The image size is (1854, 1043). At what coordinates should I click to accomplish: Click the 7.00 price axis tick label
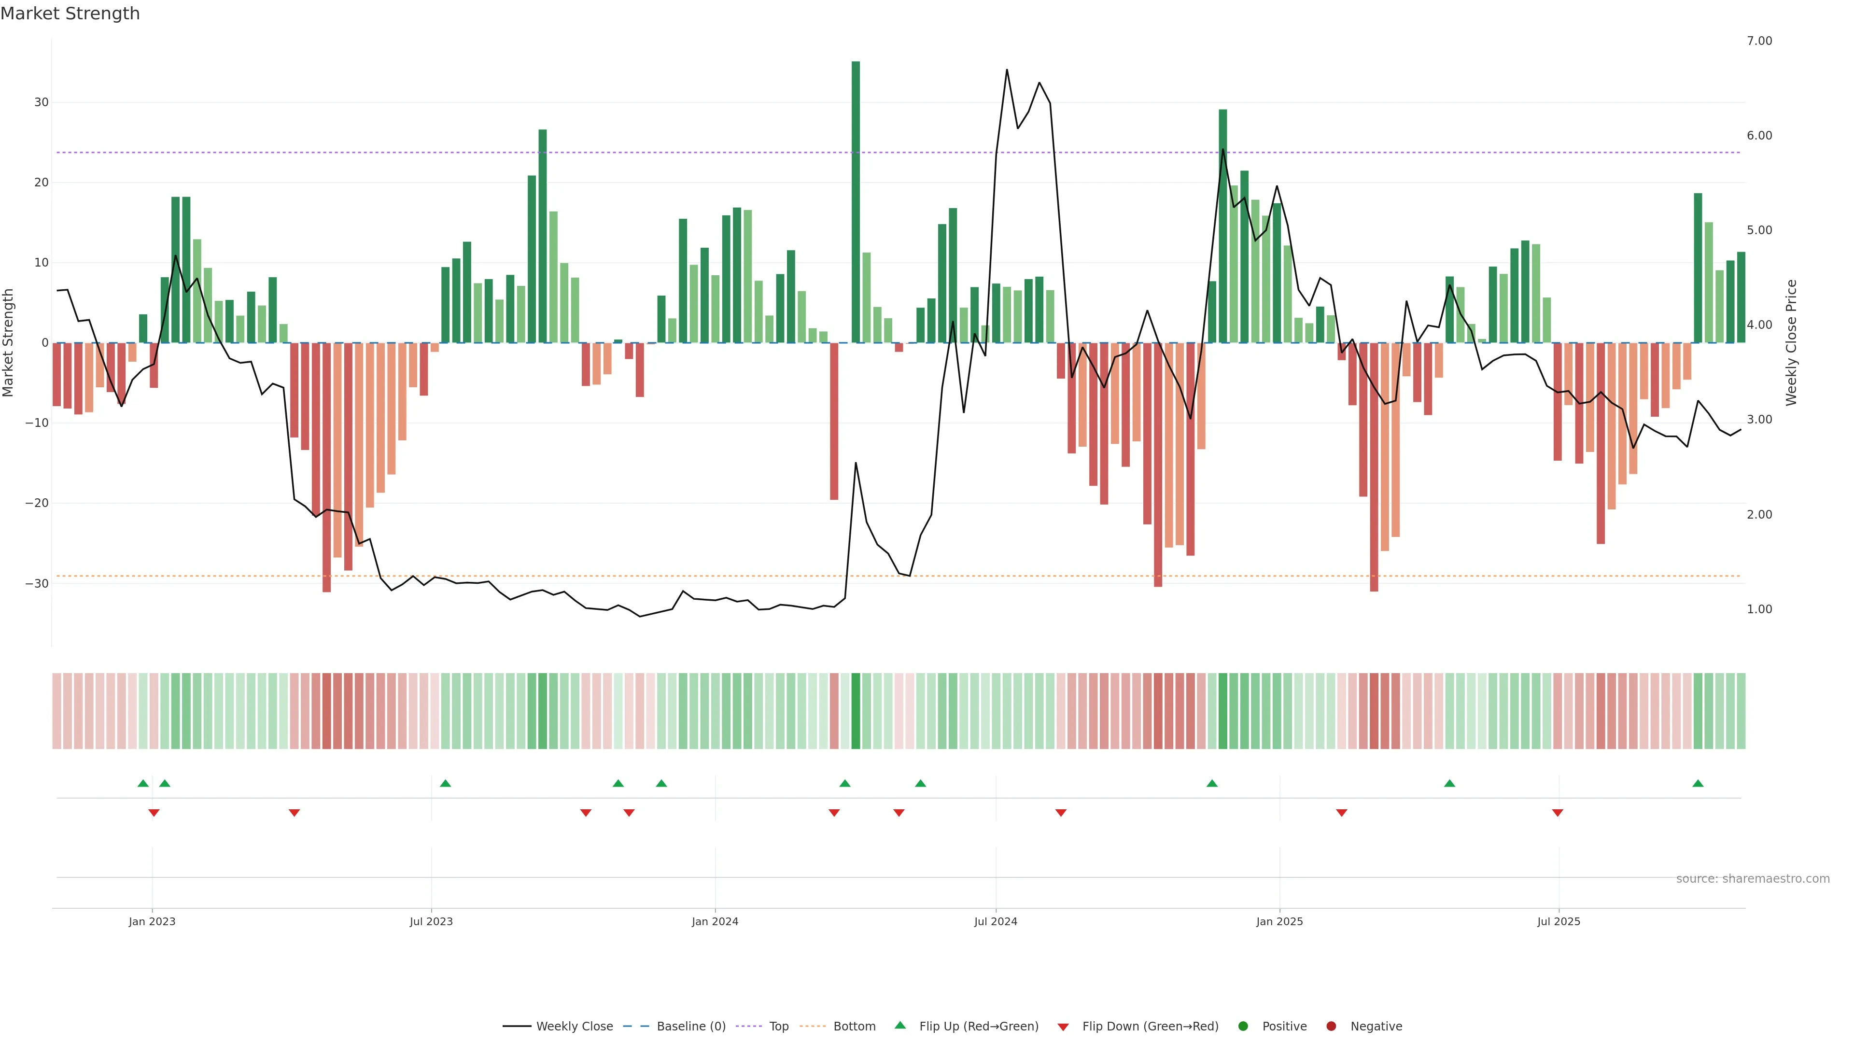point(1759,41)
